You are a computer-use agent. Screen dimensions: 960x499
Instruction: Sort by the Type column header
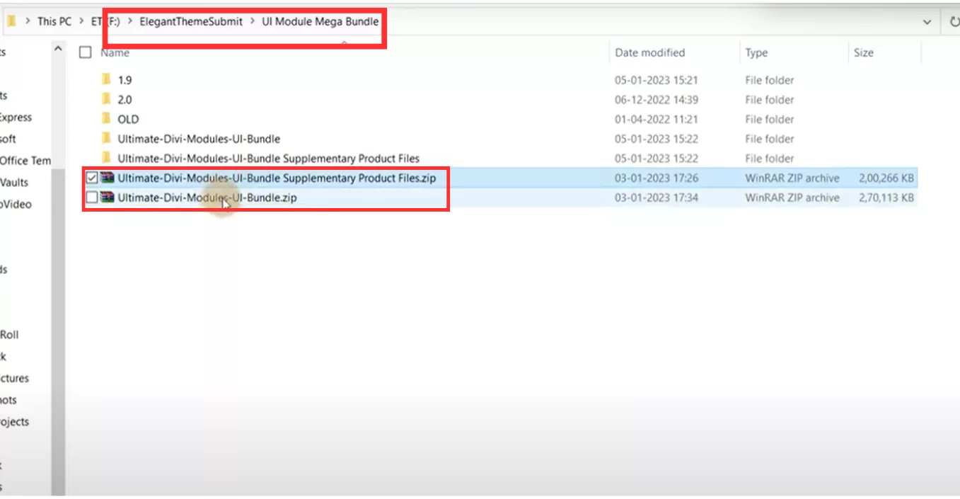[756, 52]
